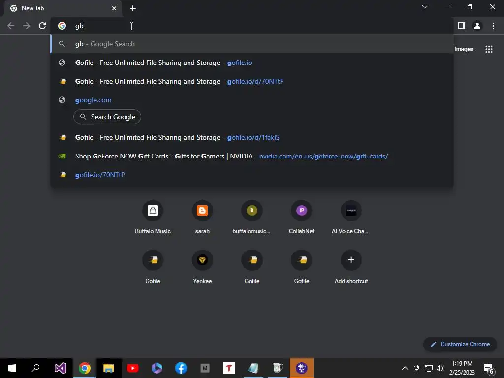Open the sarah Blogger shortcut
The width and height of the screenshot is (504, 378).
[202, 218]
